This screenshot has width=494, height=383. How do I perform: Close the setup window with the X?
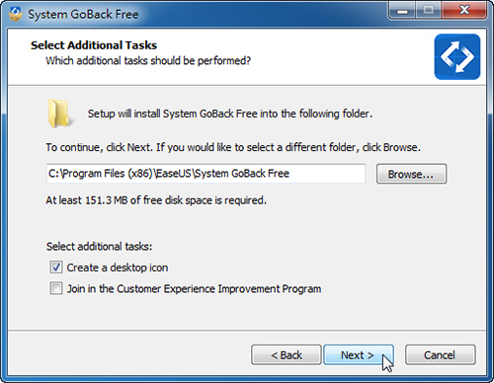pos(463,10)
